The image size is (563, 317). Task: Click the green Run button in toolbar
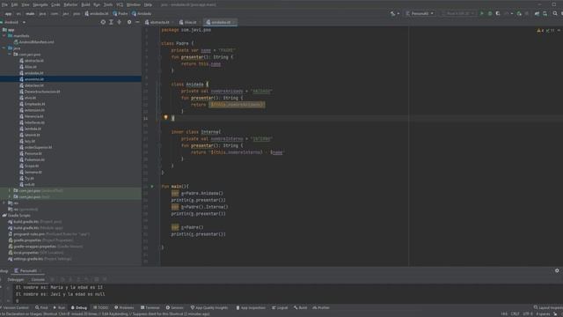point(482,14)
